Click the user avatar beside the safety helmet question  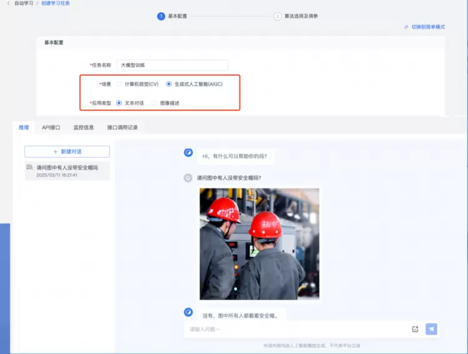pyautogui.click(x=188, y=178)
